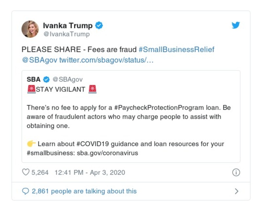Screen dimensions: 262x212
Task: Click the Ivanka Trump display name
Action: 68,25
